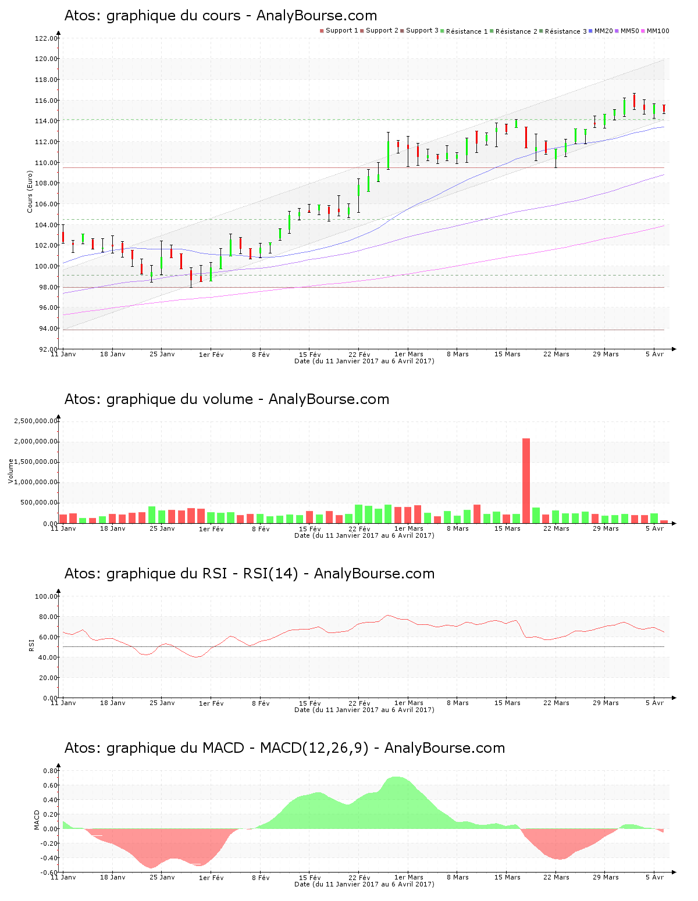Select the Résistance 2 legend label
698x901 pixels.
pos(517,31)
